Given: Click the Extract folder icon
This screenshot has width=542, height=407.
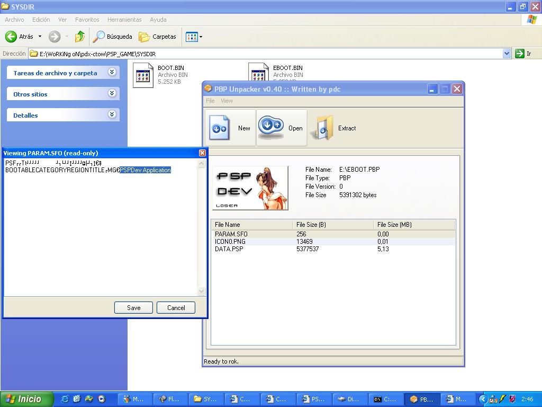Looking at the screenshot, I should (x=322, y=128).
